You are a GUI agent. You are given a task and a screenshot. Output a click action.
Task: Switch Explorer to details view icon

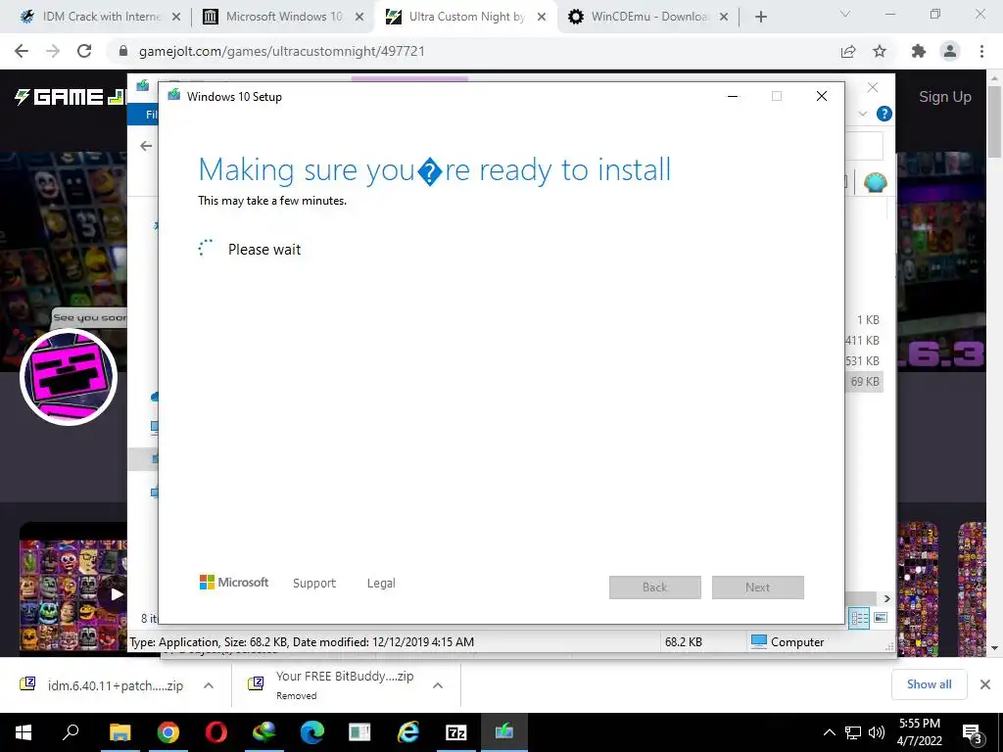click(860, 618)
